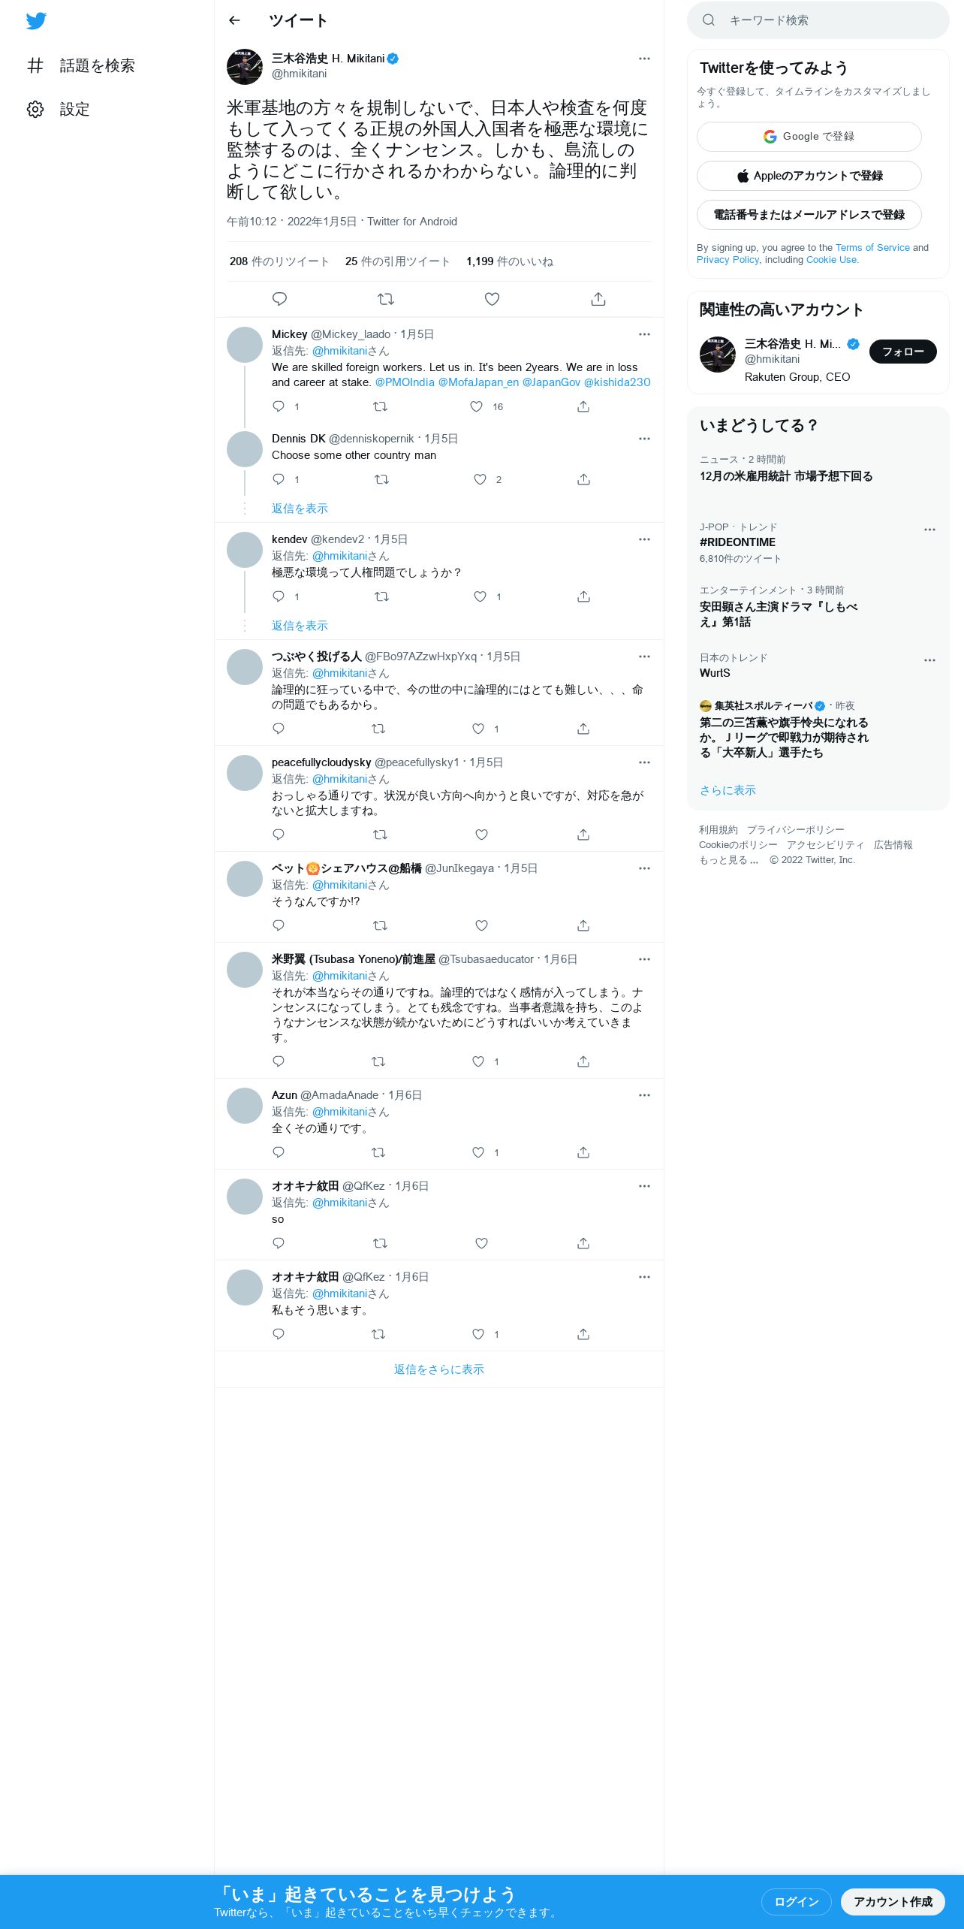Open the Twitter bird home logo
964x1929 pixels.
[x=36, y=21]
